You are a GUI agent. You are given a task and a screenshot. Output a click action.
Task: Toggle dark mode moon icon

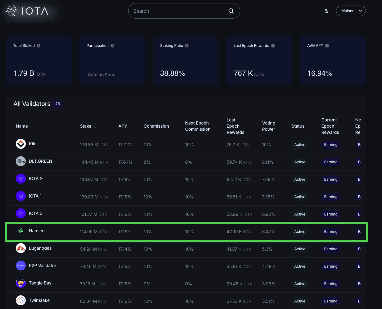(x=327, y=11)
